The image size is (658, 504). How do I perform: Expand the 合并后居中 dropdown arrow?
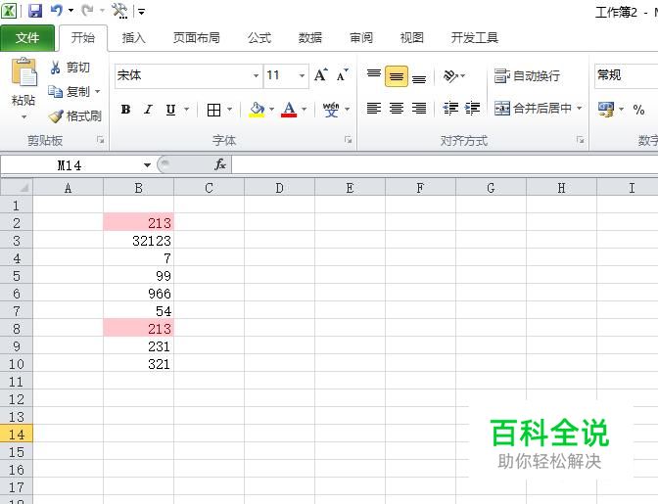point(579,109)
